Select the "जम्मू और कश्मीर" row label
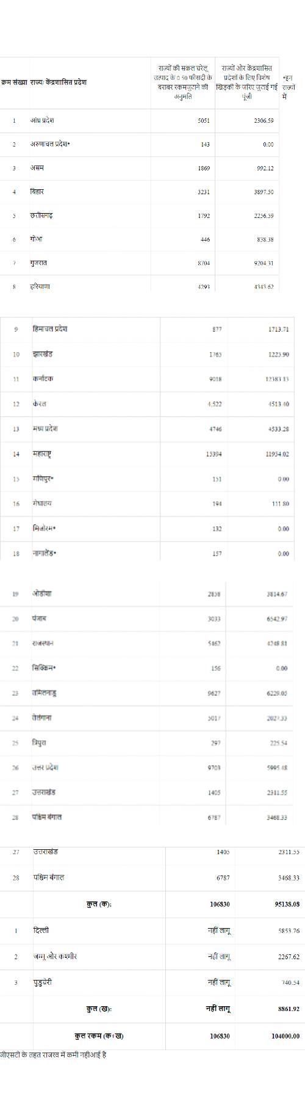The width and height of the screenshot is (305, 1099). pyautogui.click(x=55, y=956)
